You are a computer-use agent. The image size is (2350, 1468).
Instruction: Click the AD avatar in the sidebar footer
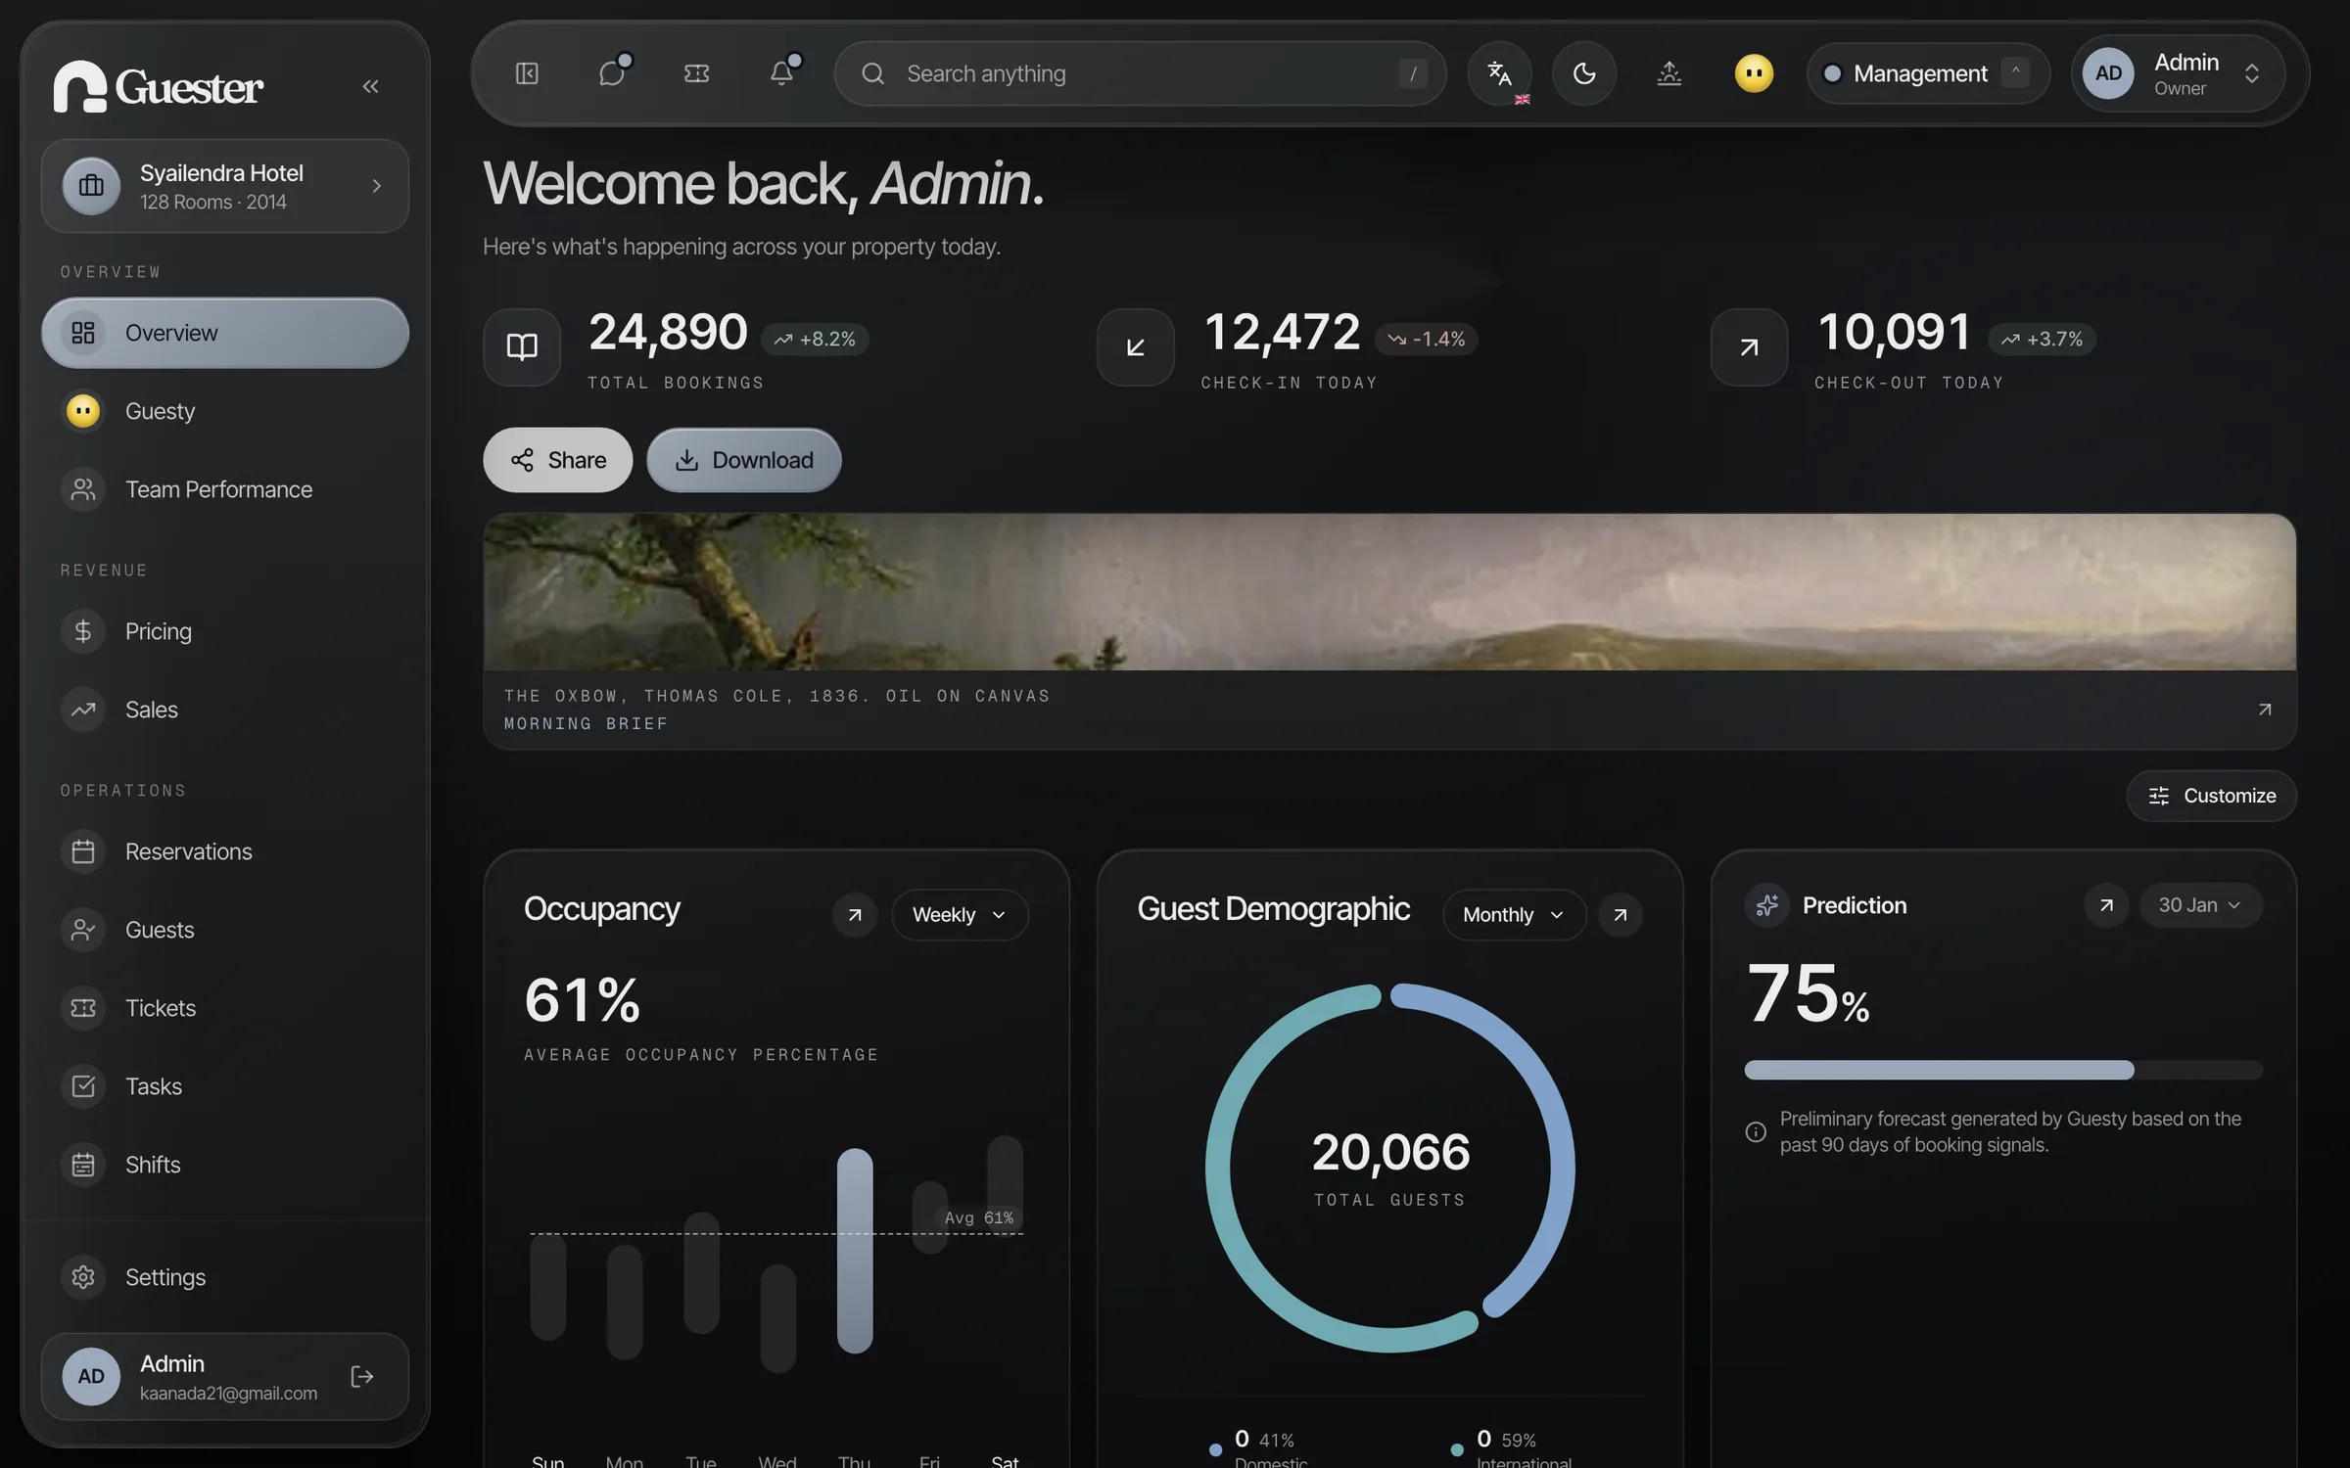coord(91,1377)
